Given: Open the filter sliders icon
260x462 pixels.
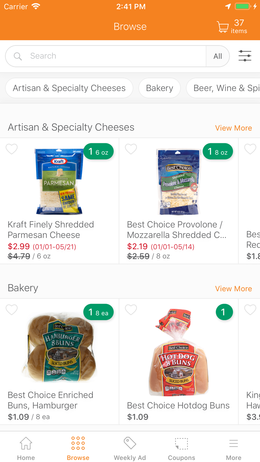Looking at the screenshot, I should pos(245,56).
